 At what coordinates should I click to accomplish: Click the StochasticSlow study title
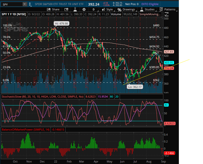coord(43,97)
